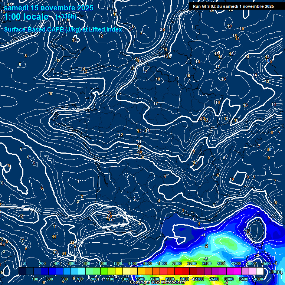285x285 pixels.
Task: Click the '1800' legend label
Action: [x=162, y=263]
